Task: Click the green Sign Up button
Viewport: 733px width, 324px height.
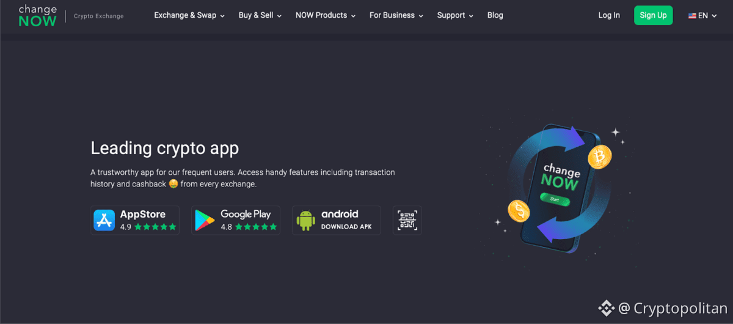Action: point(653,15)
